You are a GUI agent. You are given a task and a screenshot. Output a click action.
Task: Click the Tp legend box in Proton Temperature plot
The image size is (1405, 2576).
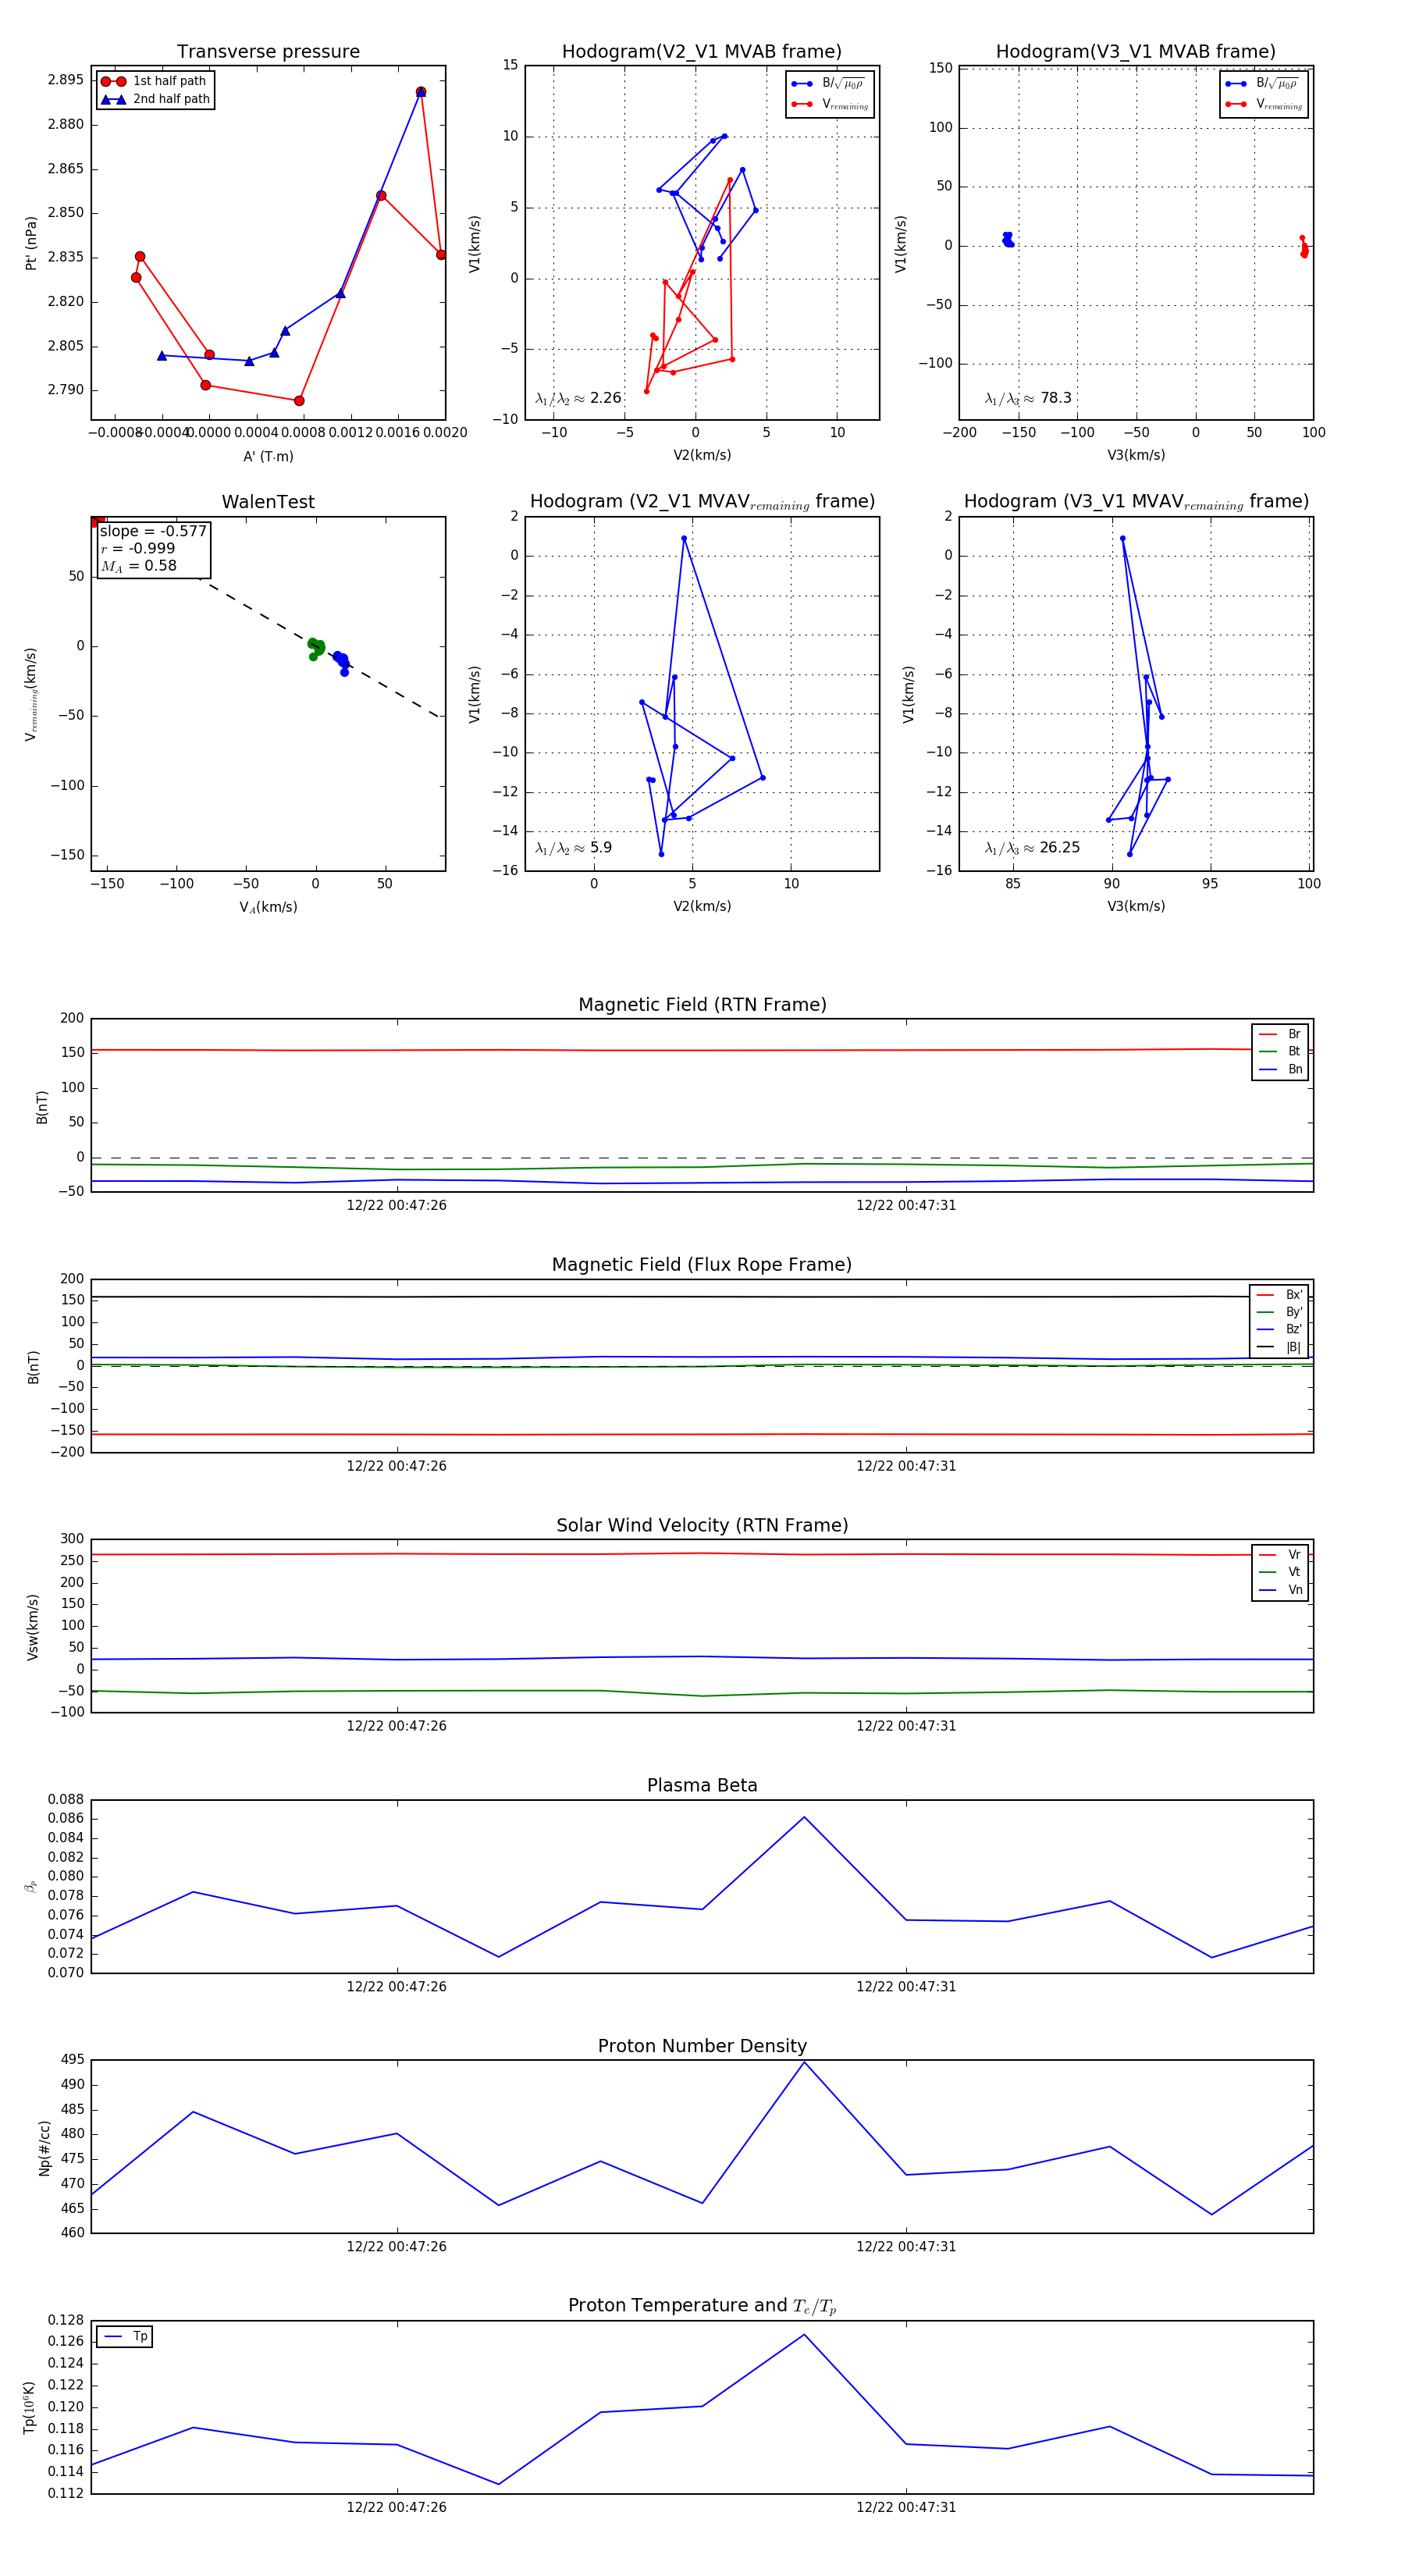(124, 2337)
